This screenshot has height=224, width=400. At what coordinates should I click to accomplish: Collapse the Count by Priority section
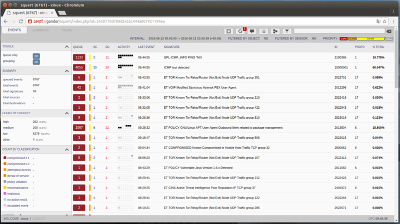(x=67, y=112)
